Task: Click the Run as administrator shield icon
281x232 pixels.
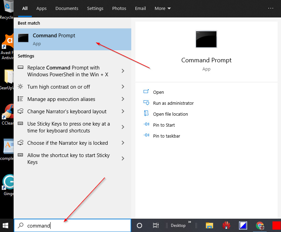Action: tap(146, 103)
